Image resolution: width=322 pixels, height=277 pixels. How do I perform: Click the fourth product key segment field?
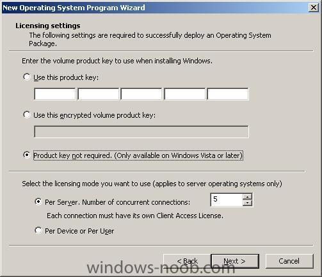(184, 94)
